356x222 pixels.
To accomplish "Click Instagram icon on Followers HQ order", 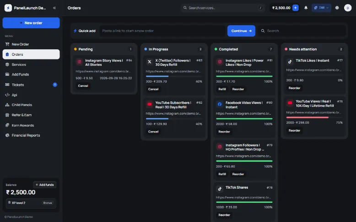I will [220, 147].
